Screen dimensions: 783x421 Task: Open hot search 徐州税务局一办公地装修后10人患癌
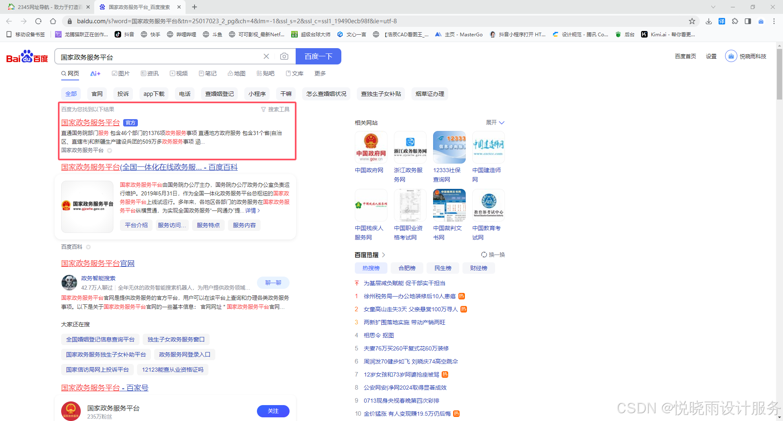[x=409, y=296]
